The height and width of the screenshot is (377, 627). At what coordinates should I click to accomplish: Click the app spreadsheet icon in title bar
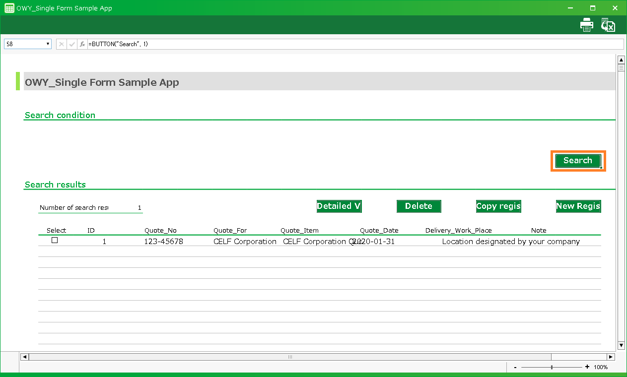point(9,8)
